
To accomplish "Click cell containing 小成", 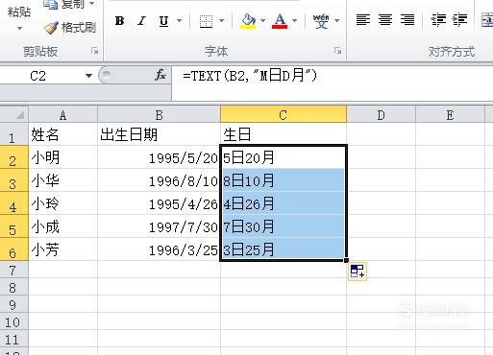I will click(62, 226).
